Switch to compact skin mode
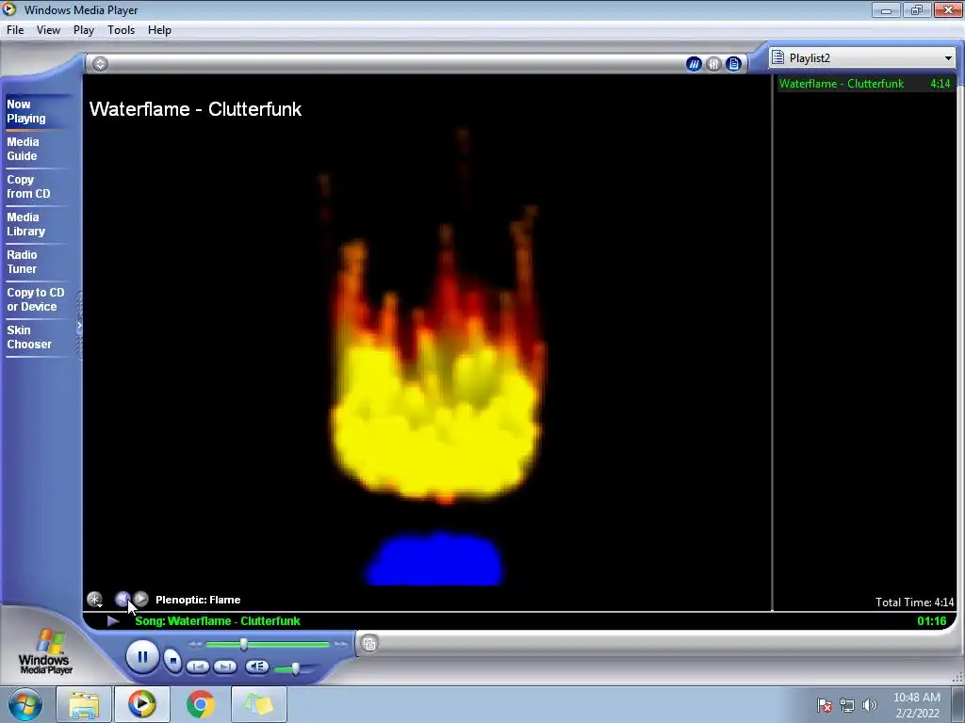965x723 pixels. 369,644
